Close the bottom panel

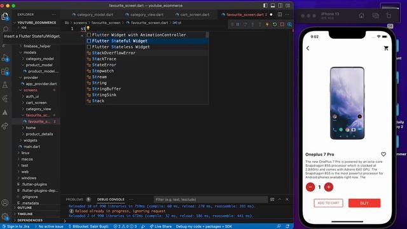[287, 199]
